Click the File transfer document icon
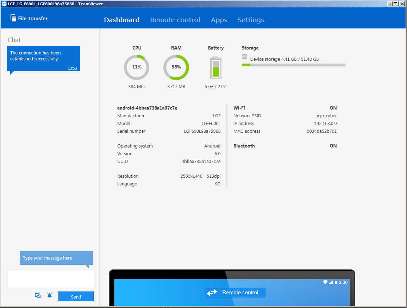 point(13,18)
